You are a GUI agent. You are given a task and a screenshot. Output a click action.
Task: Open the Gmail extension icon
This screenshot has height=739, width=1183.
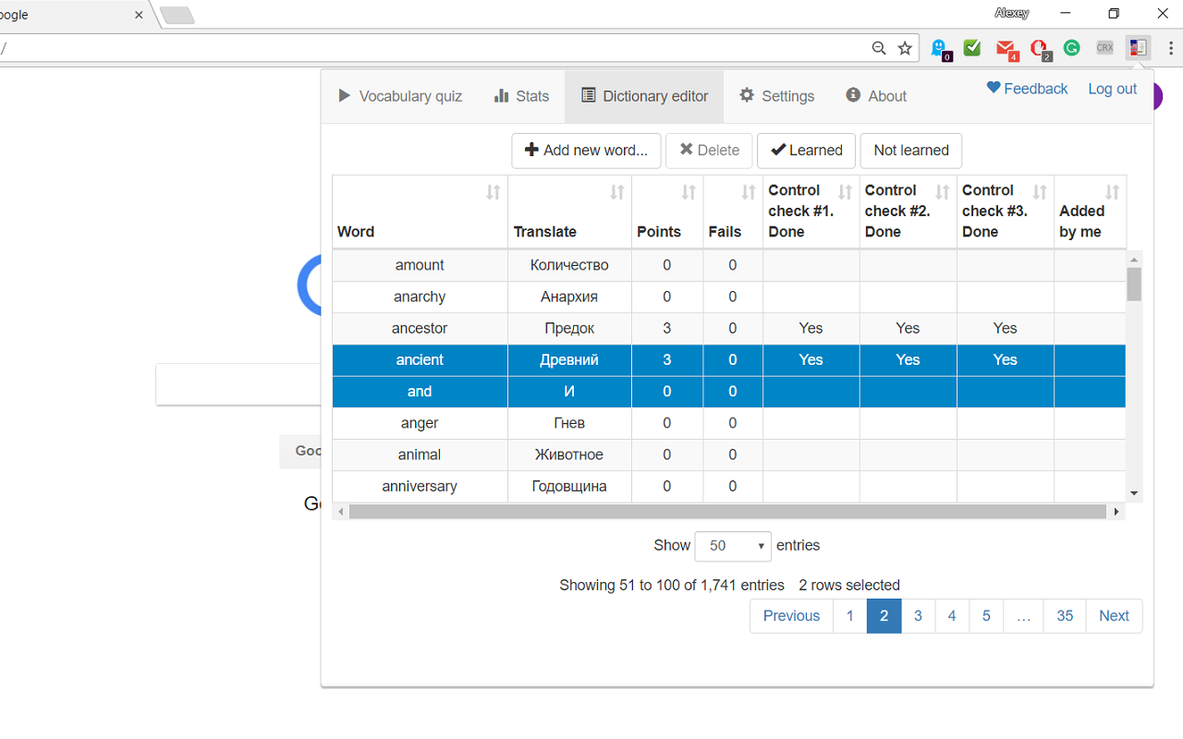pos(1006,48)
